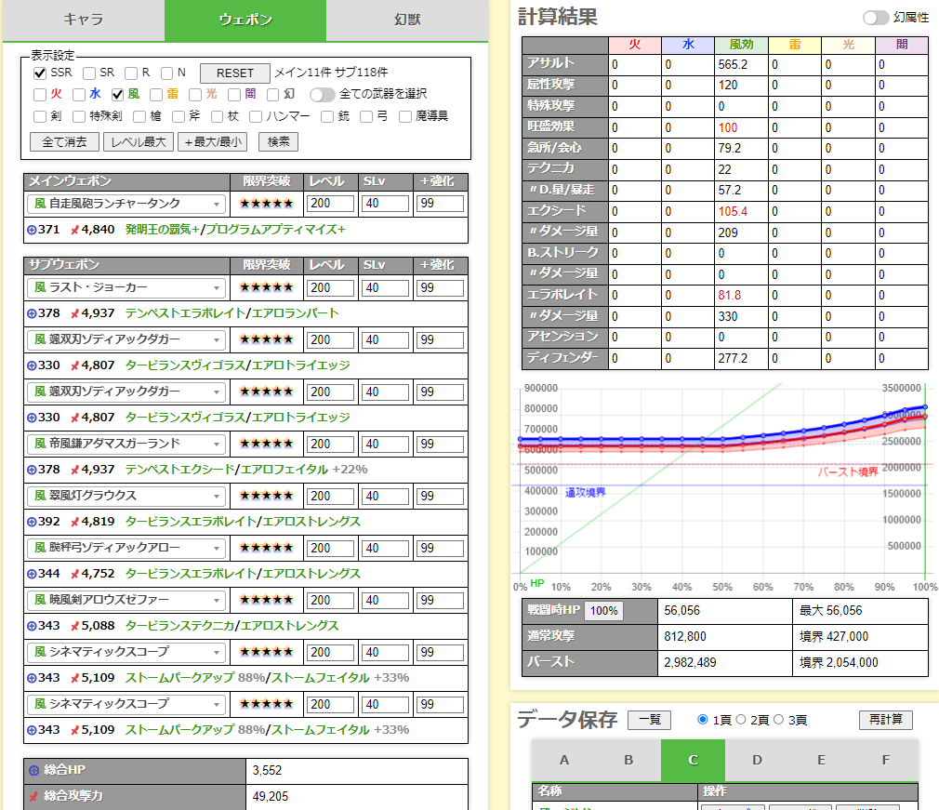Turn on the 幻属性 switch
Image resolution: width=939 pixels, height=810 pixels.
click(x=875, y=18)
